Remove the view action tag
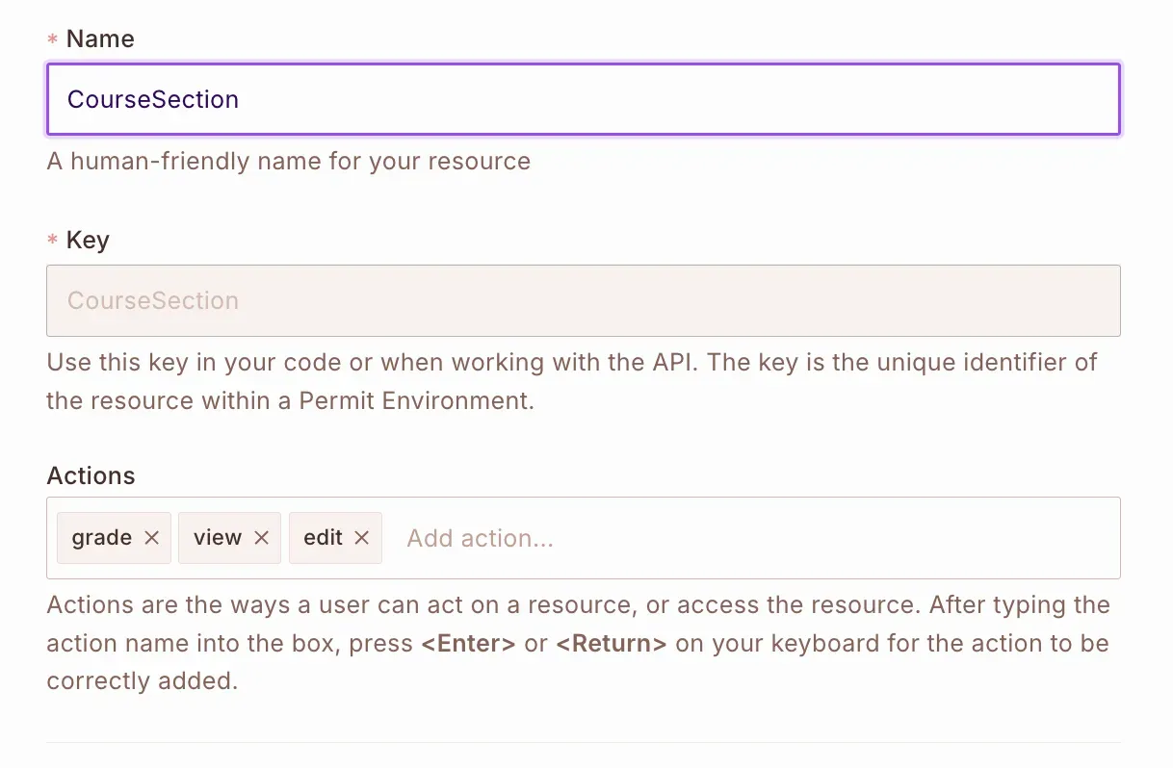 tap(261, 538)
